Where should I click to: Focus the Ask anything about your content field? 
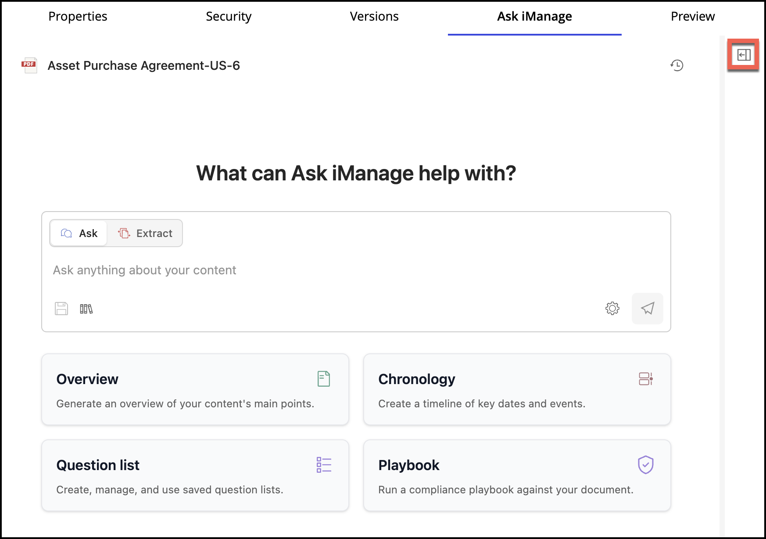pyautogui.click(x=356, y=270)
